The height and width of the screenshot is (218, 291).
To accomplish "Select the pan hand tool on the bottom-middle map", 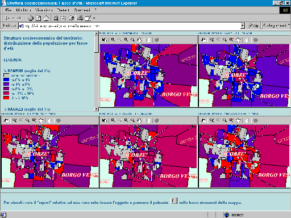I will (x=139, y=120).
